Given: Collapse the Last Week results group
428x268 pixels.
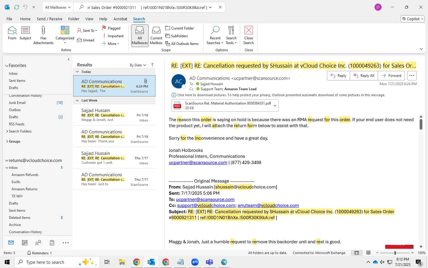Looking at the screenshot, I should click(77, 100).
